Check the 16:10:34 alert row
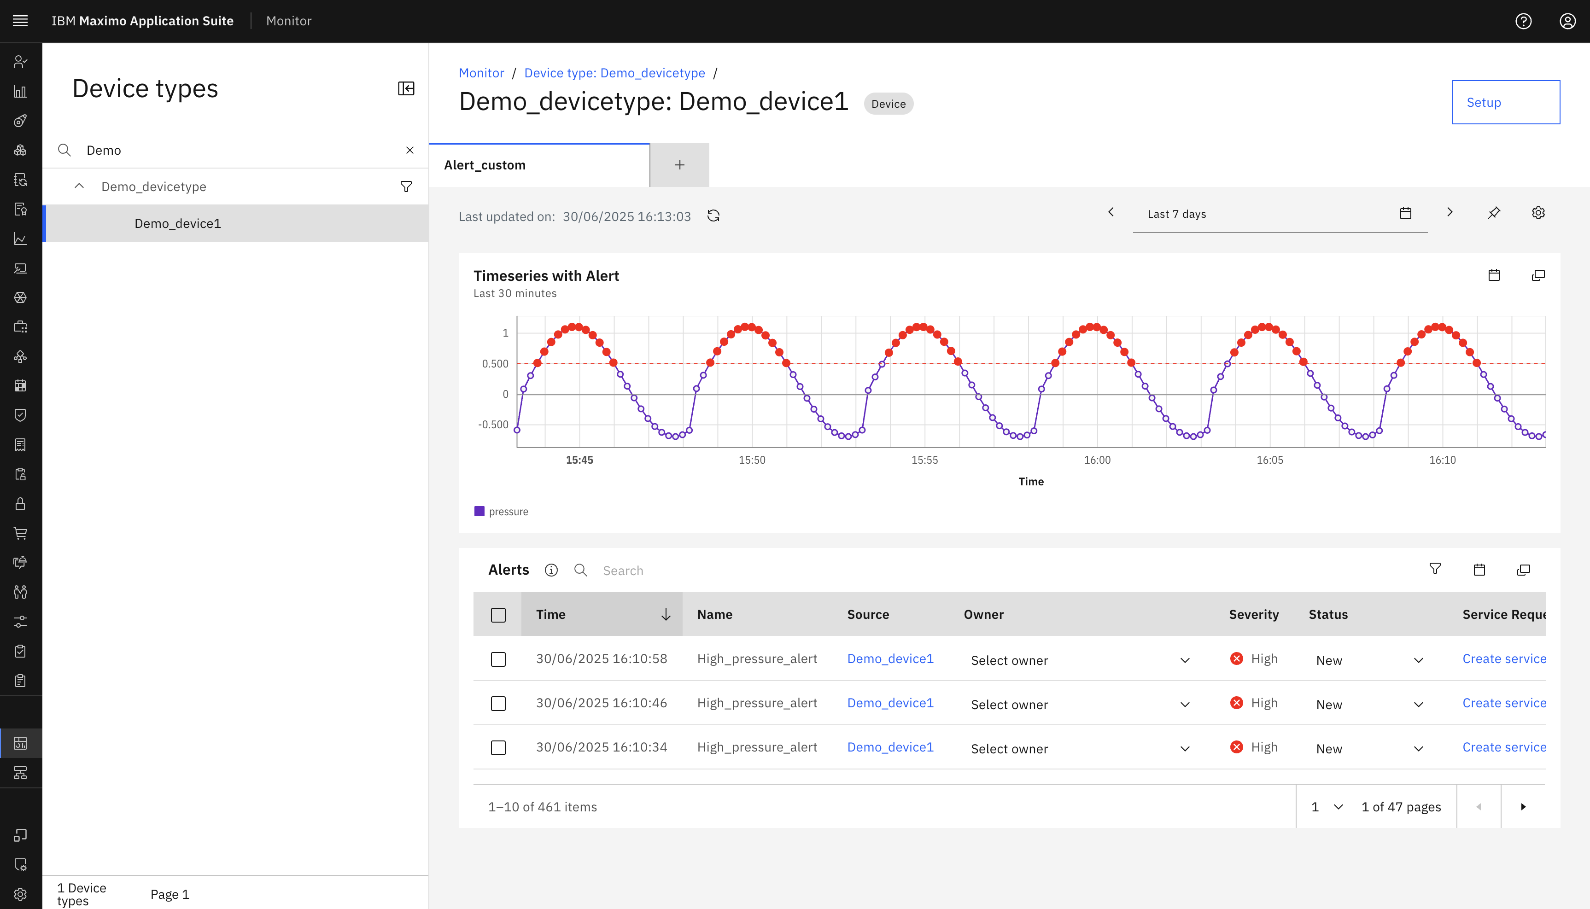This screenshot has width=1590, height=909. click(498, 748)
